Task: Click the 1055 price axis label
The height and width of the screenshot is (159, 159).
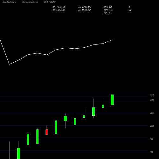Action: 152,100
